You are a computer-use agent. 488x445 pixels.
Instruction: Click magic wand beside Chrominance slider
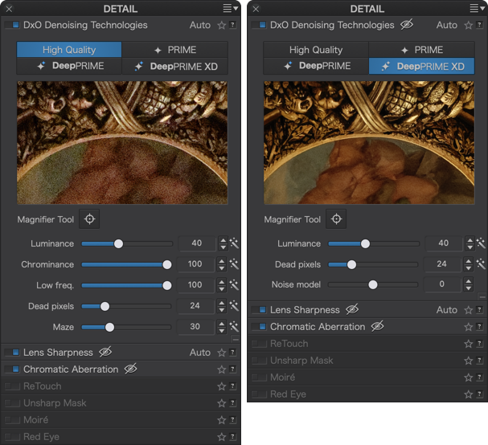tap(234, 264)
